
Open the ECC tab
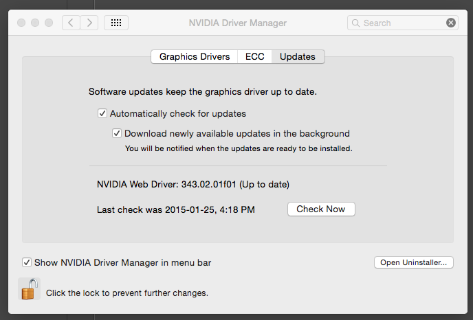pyautogui.click(x=254, y=57)
